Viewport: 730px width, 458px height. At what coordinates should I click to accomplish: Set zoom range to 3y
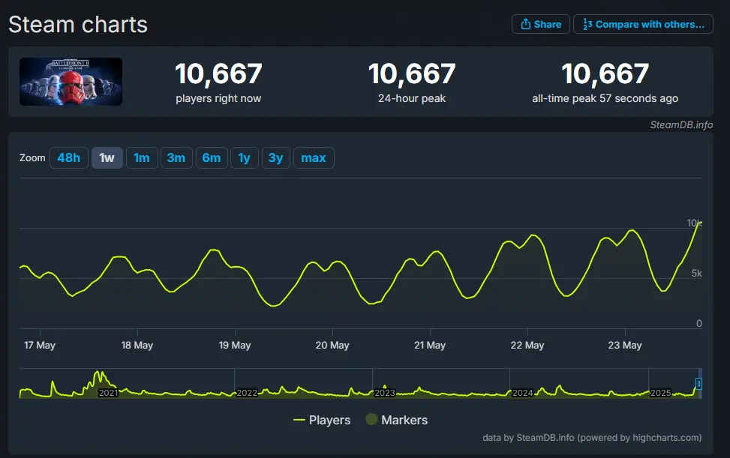click(x=276, y=157)
